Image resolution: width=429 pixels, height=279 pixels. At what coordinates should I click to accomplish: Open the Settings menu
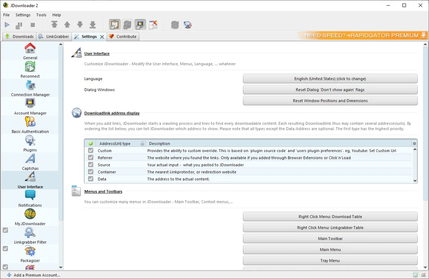pos(23,15)
